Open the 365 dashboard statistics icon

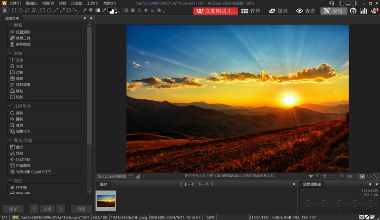tap(364, 11)
